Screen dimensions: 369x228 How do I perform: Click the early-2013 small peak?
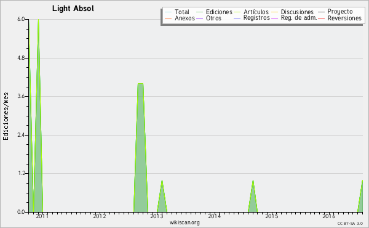[x=162, y=196]
